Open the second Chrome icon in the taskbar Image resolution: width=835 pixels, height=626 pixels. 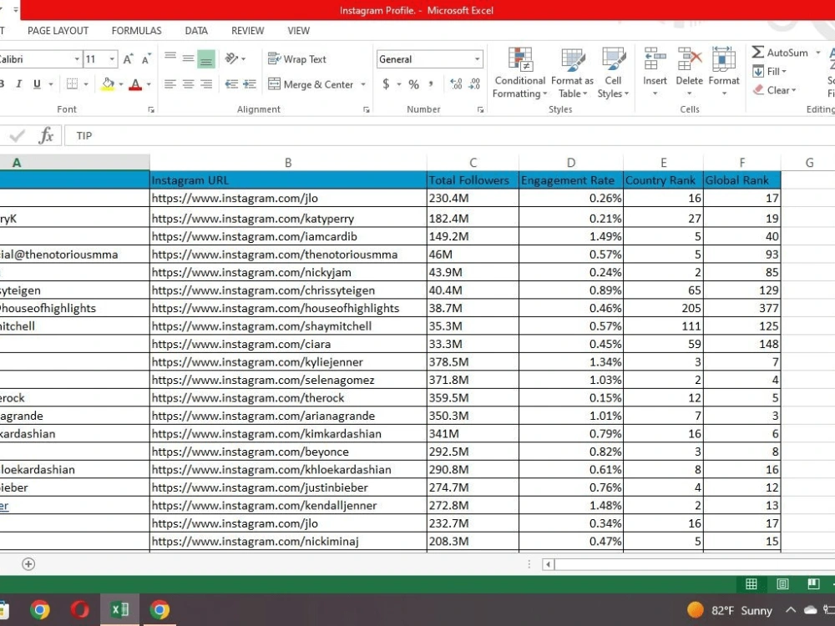click(x=159, y=609)
